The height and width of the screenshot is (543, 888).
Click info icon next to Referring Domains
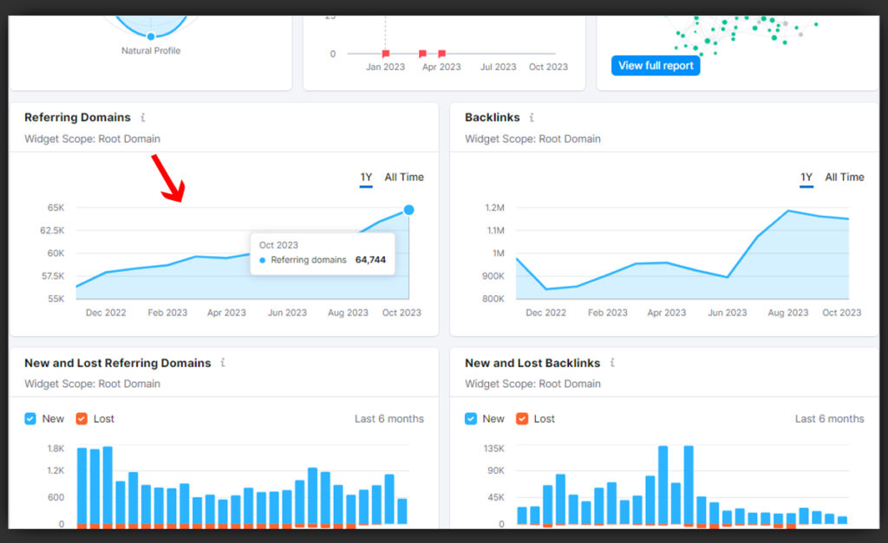[x=143, y=118]
